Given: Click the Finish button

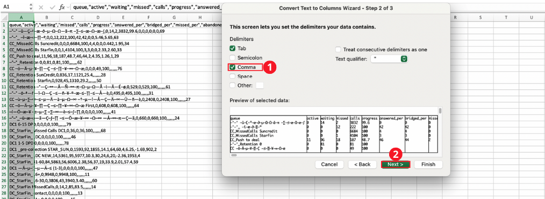Looking at the screenshot, I should point(428,164).
